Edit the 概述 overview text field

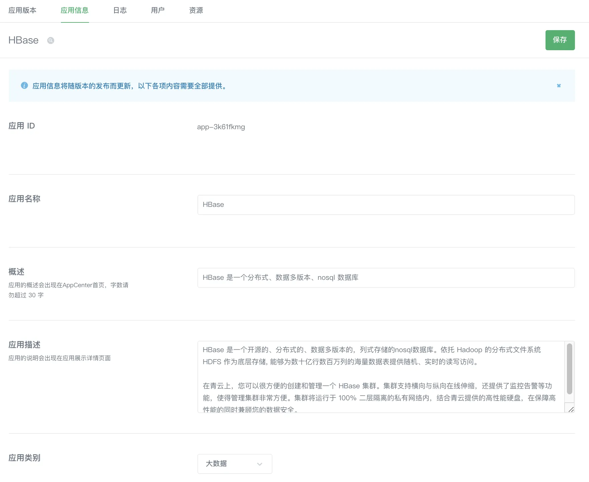385,278
